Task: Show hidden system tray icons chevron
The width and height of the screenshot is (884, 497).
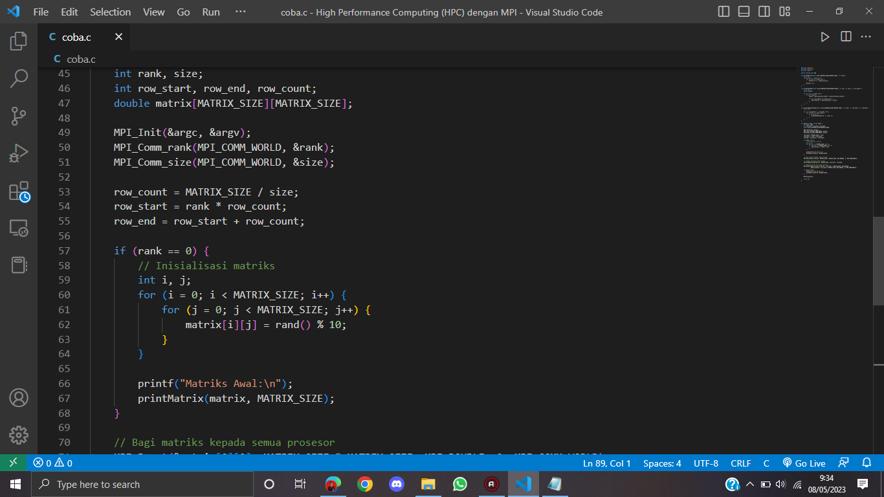Action: tap(750, 484)
